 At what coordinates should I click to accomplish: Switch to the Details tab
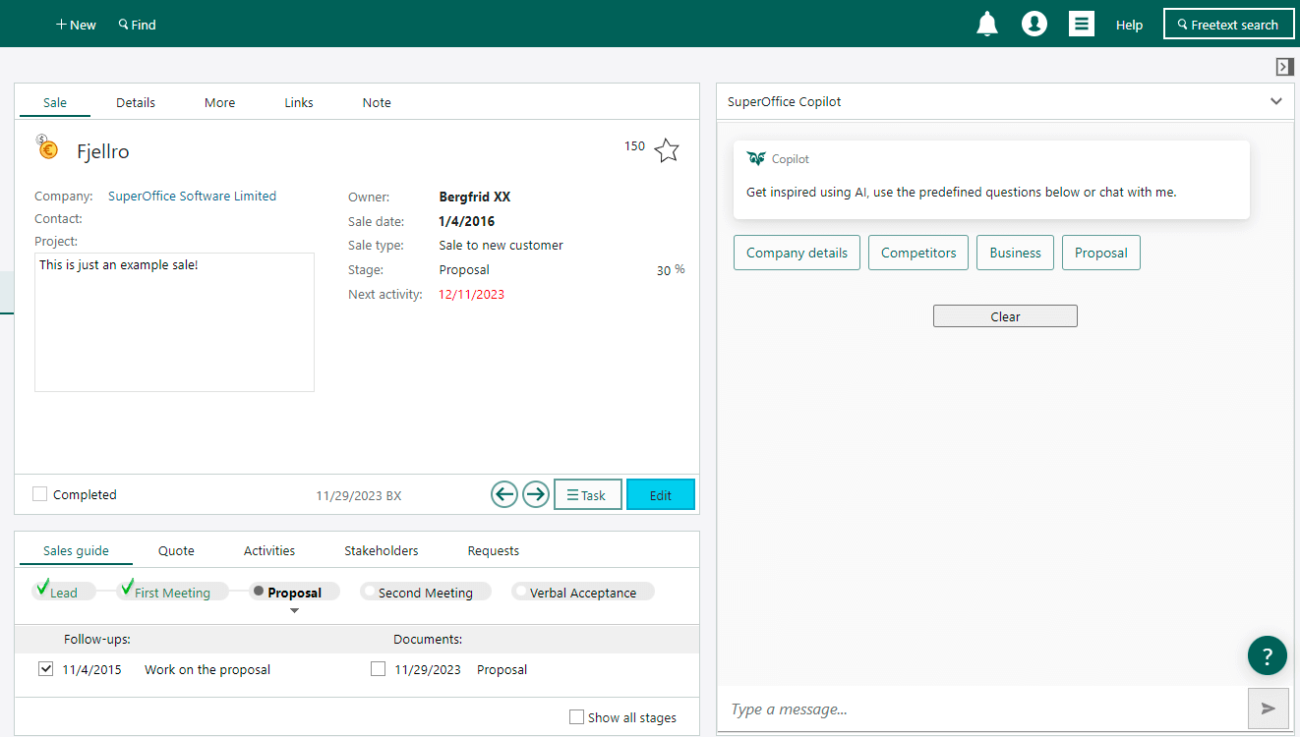136,102
